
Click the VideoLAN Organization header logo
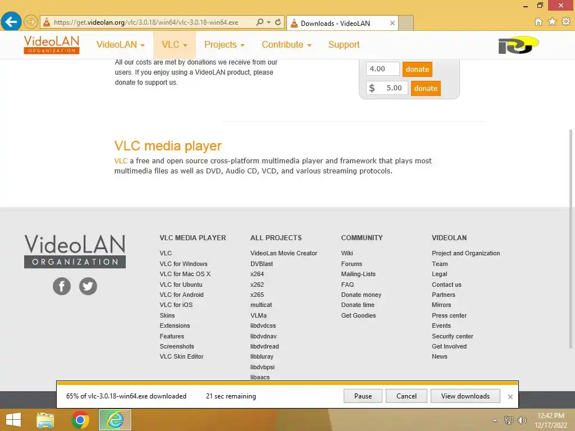coord(51,45)
